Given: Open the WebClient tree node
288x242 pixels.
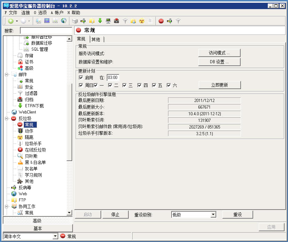Looking at the screenshot, I should [27, 112].
